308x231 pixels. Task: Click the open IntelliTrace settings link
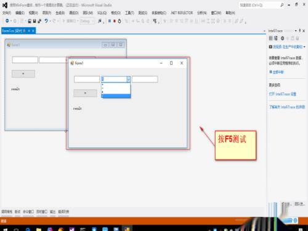click(x=283, y=94)
